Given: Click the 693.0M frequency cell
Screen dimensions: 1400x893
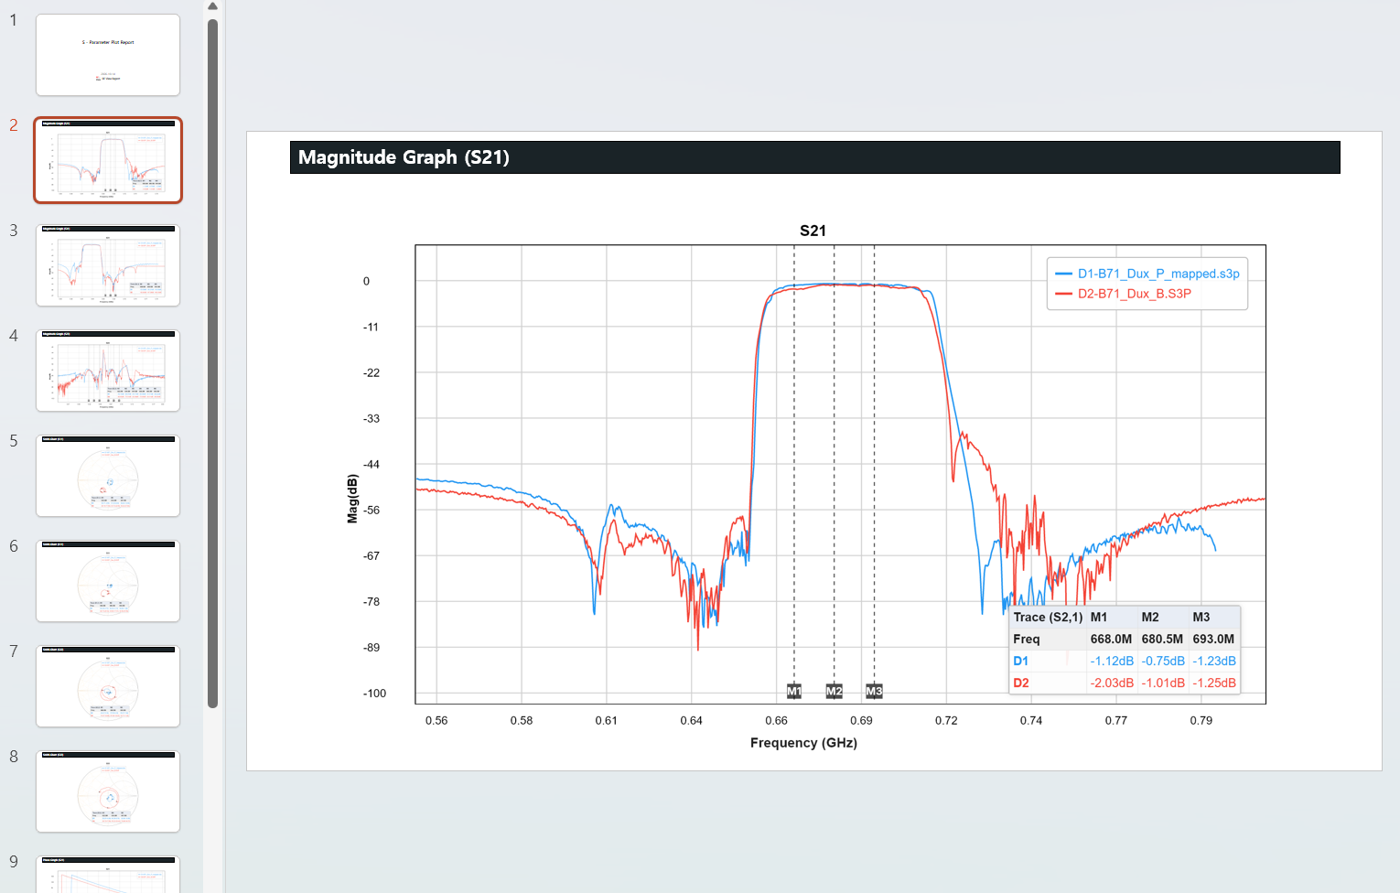Looking at the screenshot, I should (x=1213, y=640).
